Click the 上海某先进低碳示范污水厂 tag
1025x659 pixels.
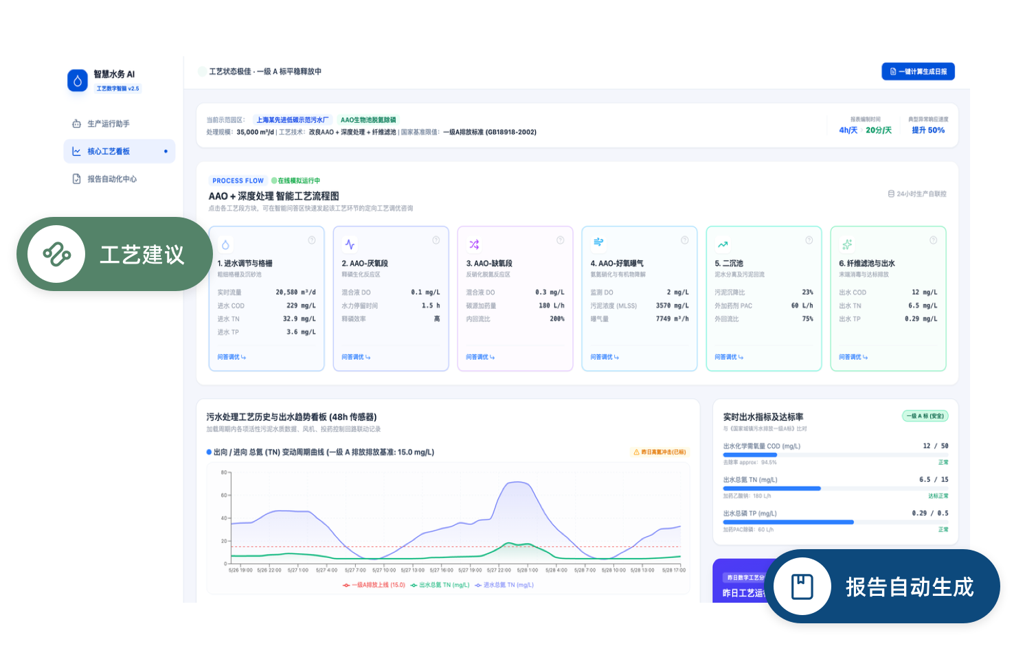292,120
